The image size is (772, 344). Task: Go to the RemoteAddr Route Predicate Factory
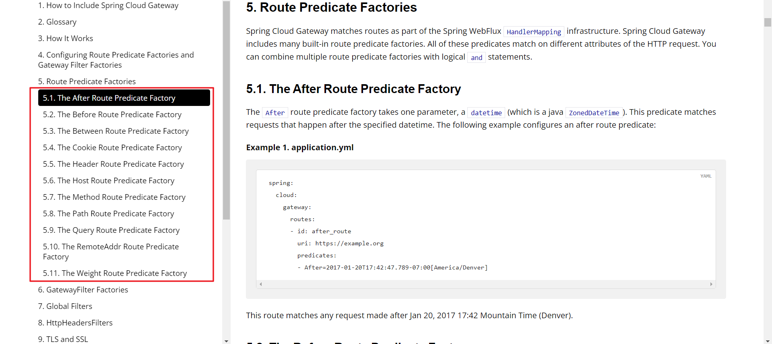111,251
